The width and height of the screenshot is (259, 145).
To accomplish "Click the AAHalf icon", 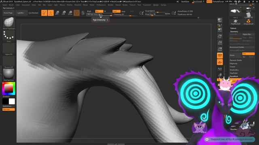I will coord(220,49).
